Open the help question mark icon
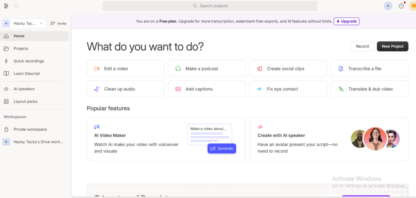416x198 pixels. click(401, 6)
